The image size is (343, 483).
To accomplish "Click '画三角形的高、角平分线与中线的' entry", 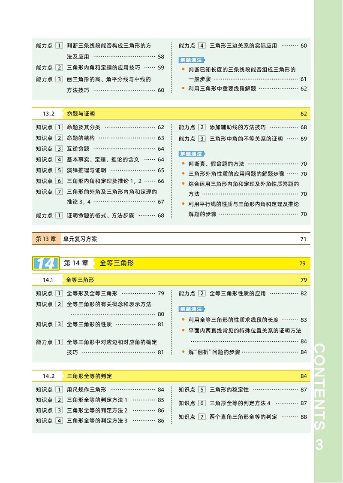I will [x=109, y=79].
